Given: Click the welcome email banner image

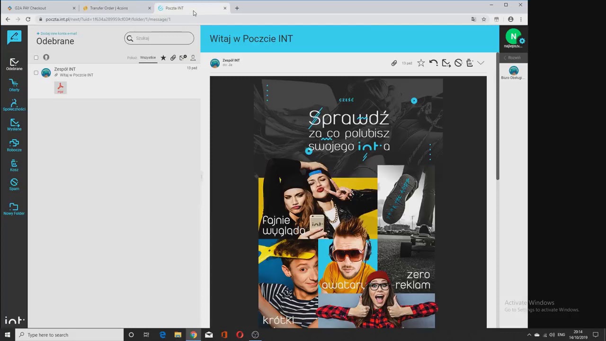Looking at the screenshot, I should point(348,202).
